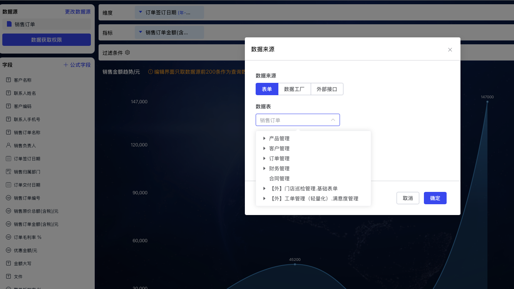
Task: Close the 数据来源 dialog
Action: tap(450, 50)
